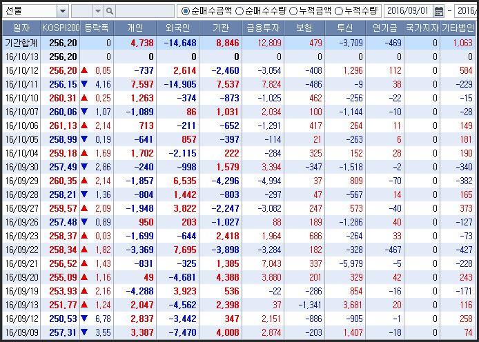
Task: Click the 연기금 column header
Action: 384,28
